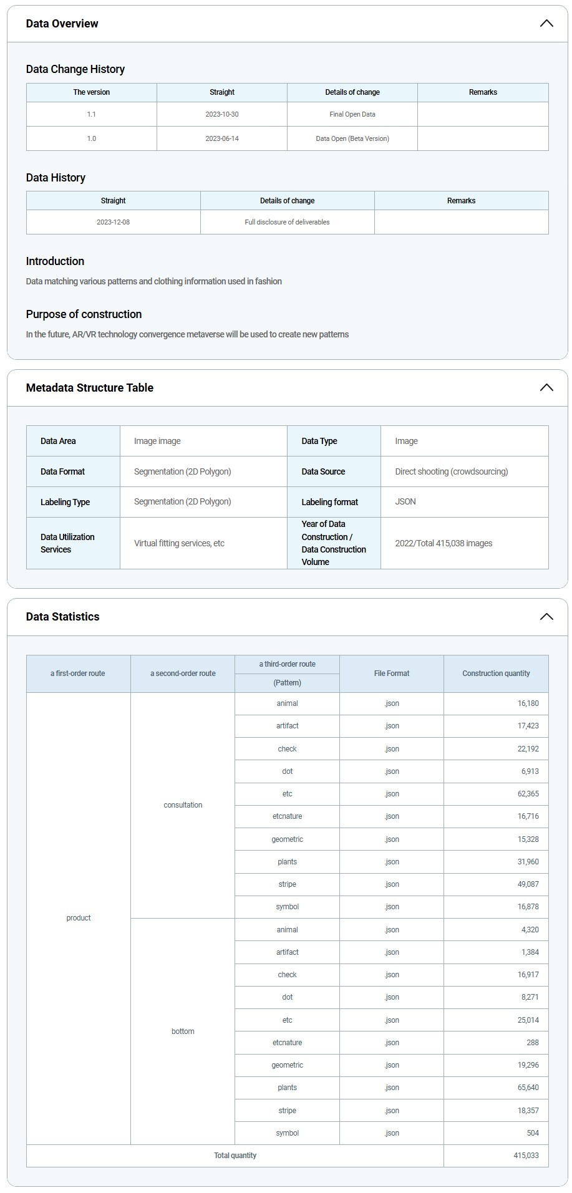Select Full disclosure of deliverables cell
This screenshot has height=1193, width=572.
287,222
